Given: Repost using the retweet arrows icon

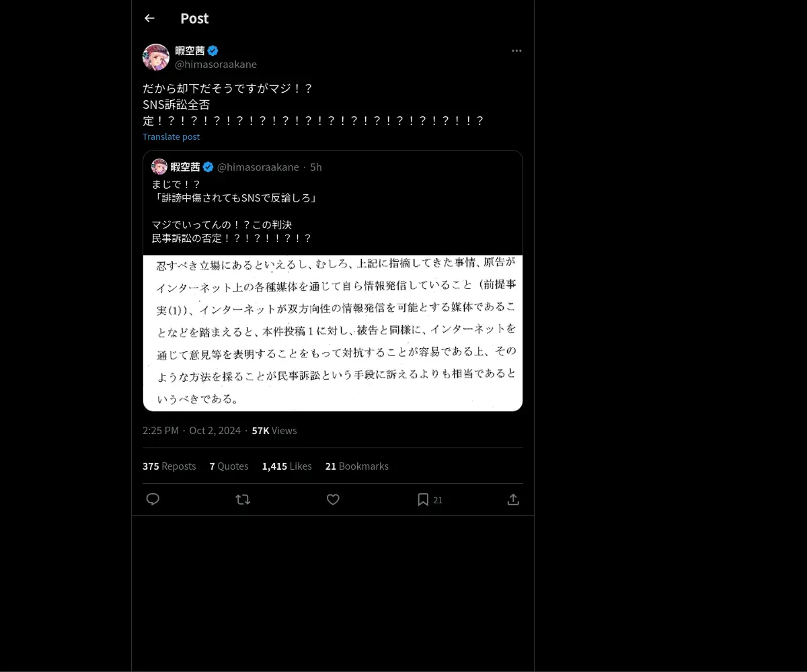Looking at the screenshot, I should click(x=243, y=499).
